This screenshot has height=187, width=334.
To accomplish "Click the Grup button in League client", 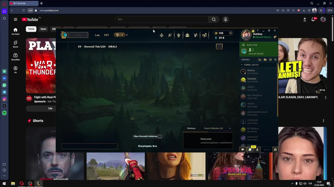I will click(78, 35).
